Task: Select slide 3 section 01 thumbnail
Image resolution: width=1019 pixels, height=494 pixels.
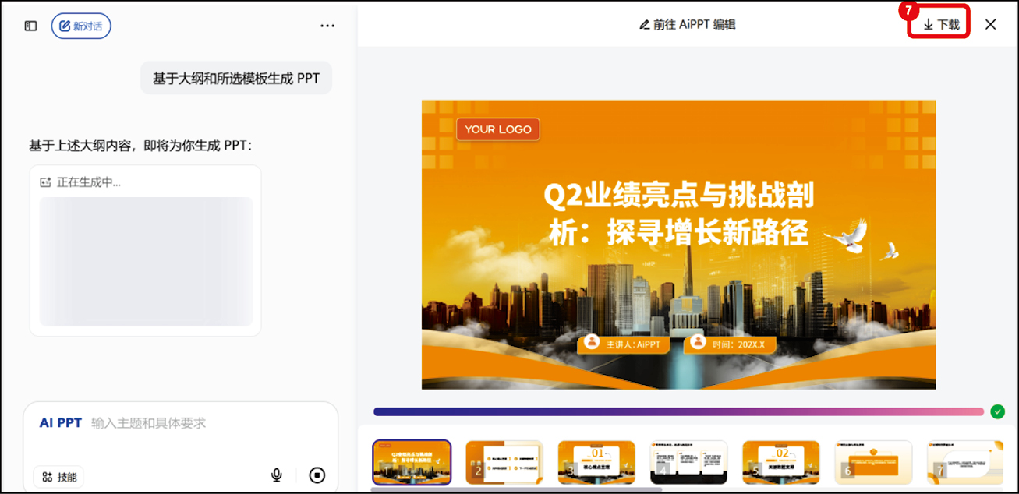Action: (596, 462)
